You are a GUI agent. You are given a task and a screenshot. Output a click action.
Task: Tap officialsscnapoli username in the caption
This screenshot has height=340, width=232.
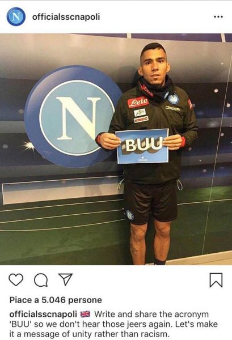tap(43, 314)
